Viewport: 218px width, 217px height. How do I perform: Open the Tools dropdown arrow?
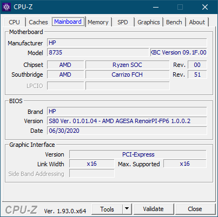click(127, 209)
